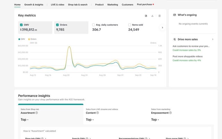
Task: Switch to Growth & insights tab
Action: tap(34, 5)
